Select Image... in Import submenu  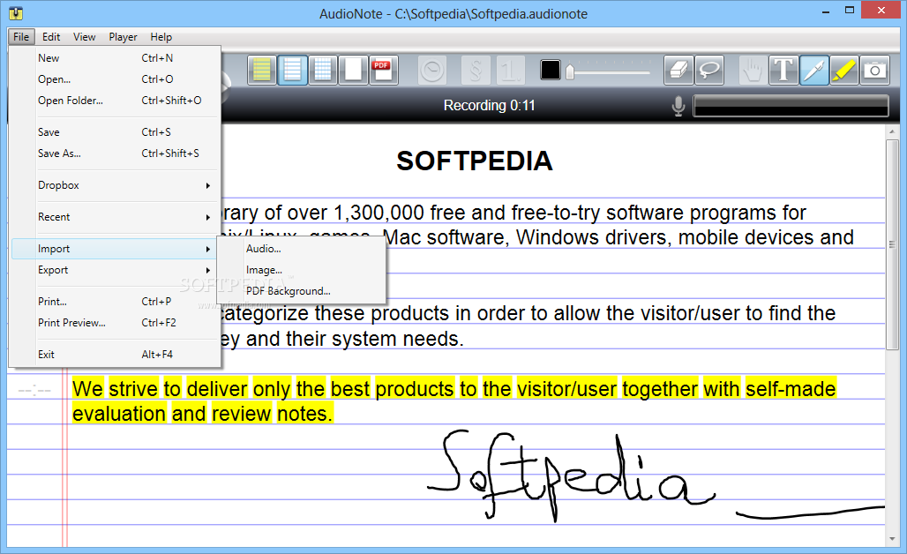coord(302,270)
